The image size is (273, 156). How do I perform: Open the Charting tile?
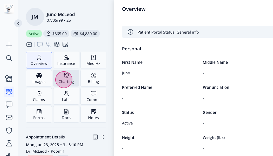[x=66, y=78]
